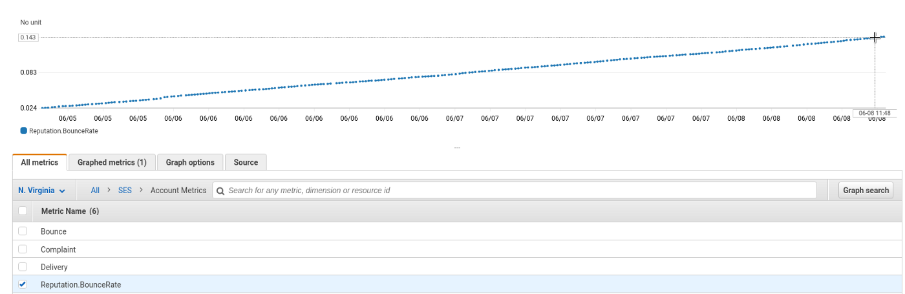Uncheck the Reputation.BounceRate checkbox
905x294 pixels.
pyautogui.click(x=23, y=284)
